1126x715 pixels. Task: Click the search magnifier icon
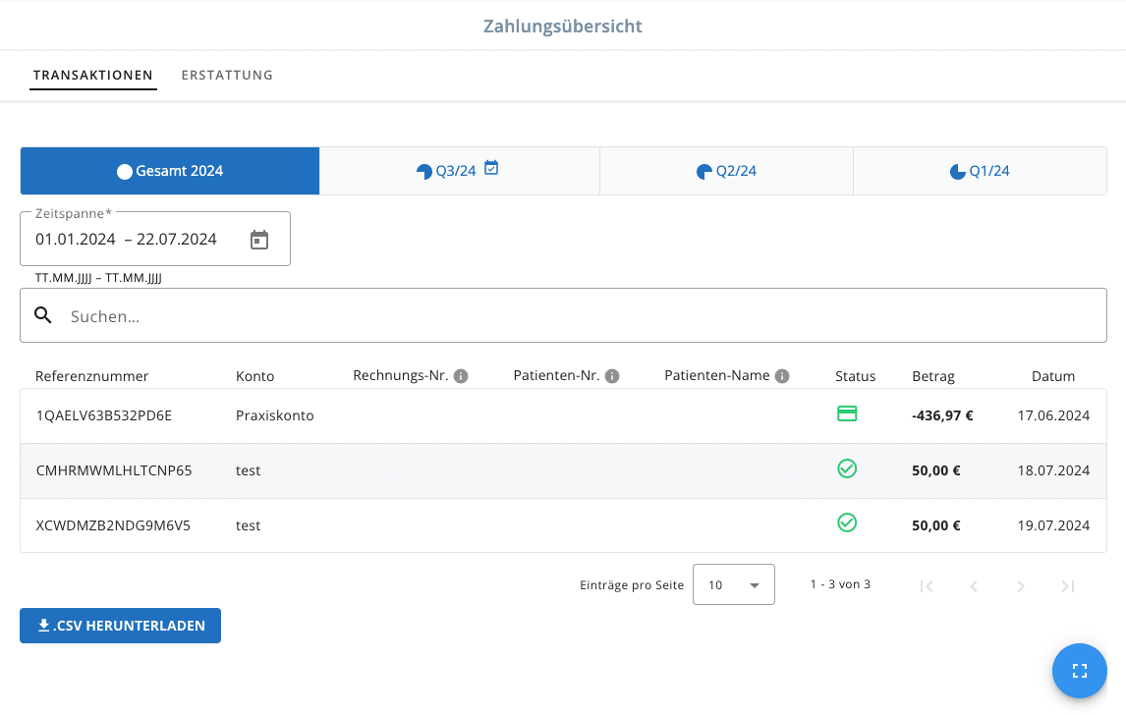pos(43,315)
